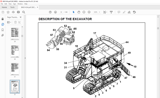
Task: Expand thumbnail options dropdown menu
Action: point(9,22)
